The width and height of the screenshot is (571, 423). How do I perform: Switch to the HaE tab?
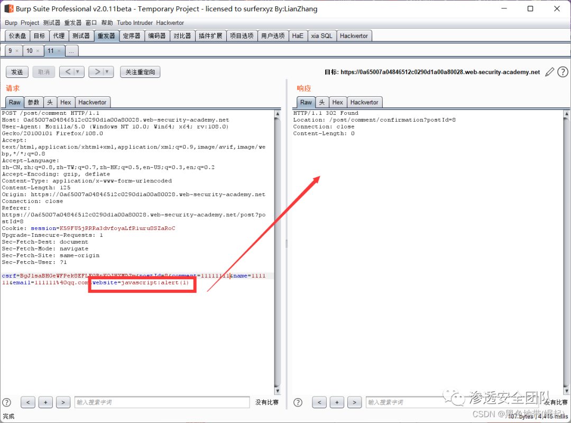[x=298, y=36]
